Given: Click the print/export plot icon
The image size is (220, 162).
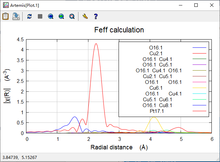Looking at the screenshot, I should [x=16, y=16].
